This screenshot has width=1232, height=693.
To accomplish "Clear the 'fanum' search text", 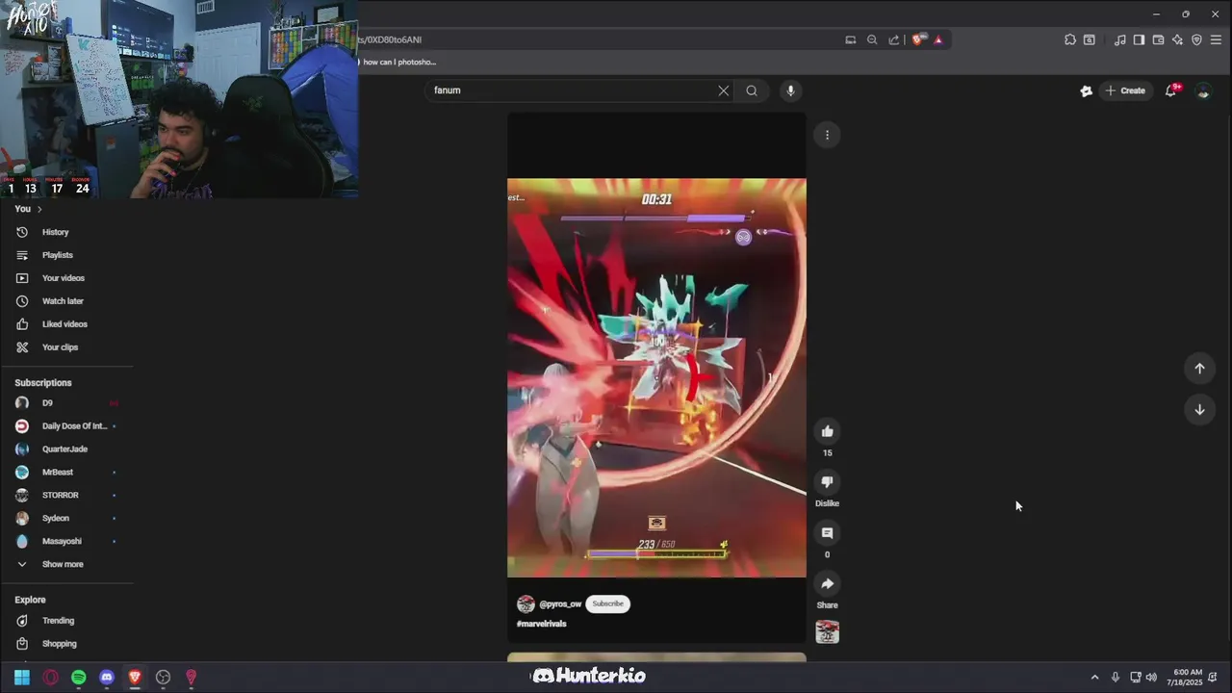I will pos(724,90).
